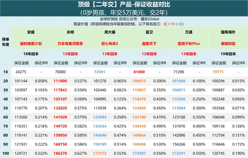Click value 70000 in year 10

tap(60, 72)
